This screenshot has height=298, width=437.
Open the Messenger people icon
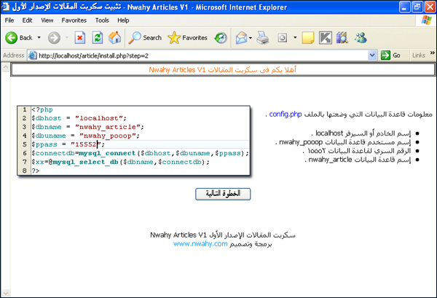361,38
